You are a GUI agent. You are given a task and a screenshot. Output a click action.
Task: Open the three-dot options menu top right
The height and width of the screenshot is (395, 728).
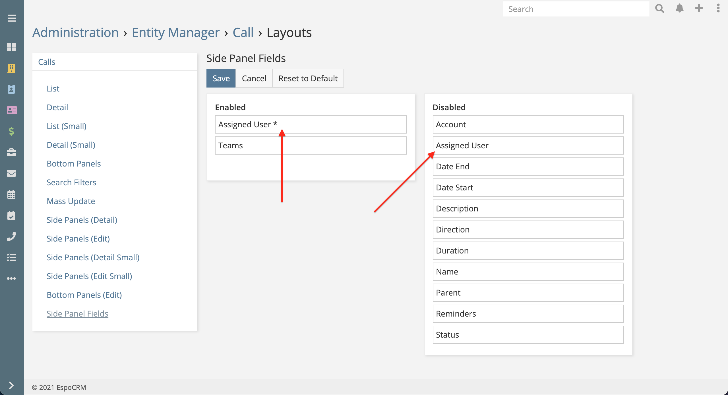[718, 8]
